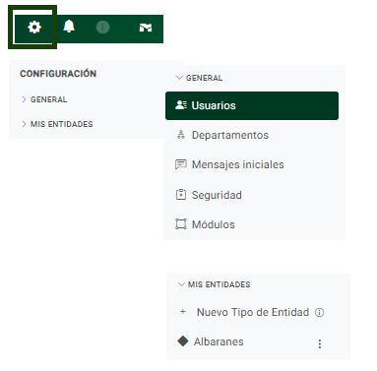Select the Usuarios menu item
The image size is (377, 371).
point(252,105)
